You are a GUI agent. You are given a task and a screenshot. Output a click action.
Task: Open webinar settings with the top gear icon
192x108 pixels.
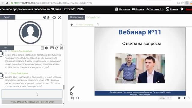pyautogui.click(x=182, y=9)
